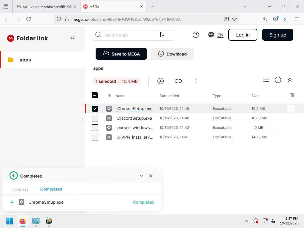Open Firefox downloads panel
The width and height of the screenshot is (304, 228).
click(265, 19)
